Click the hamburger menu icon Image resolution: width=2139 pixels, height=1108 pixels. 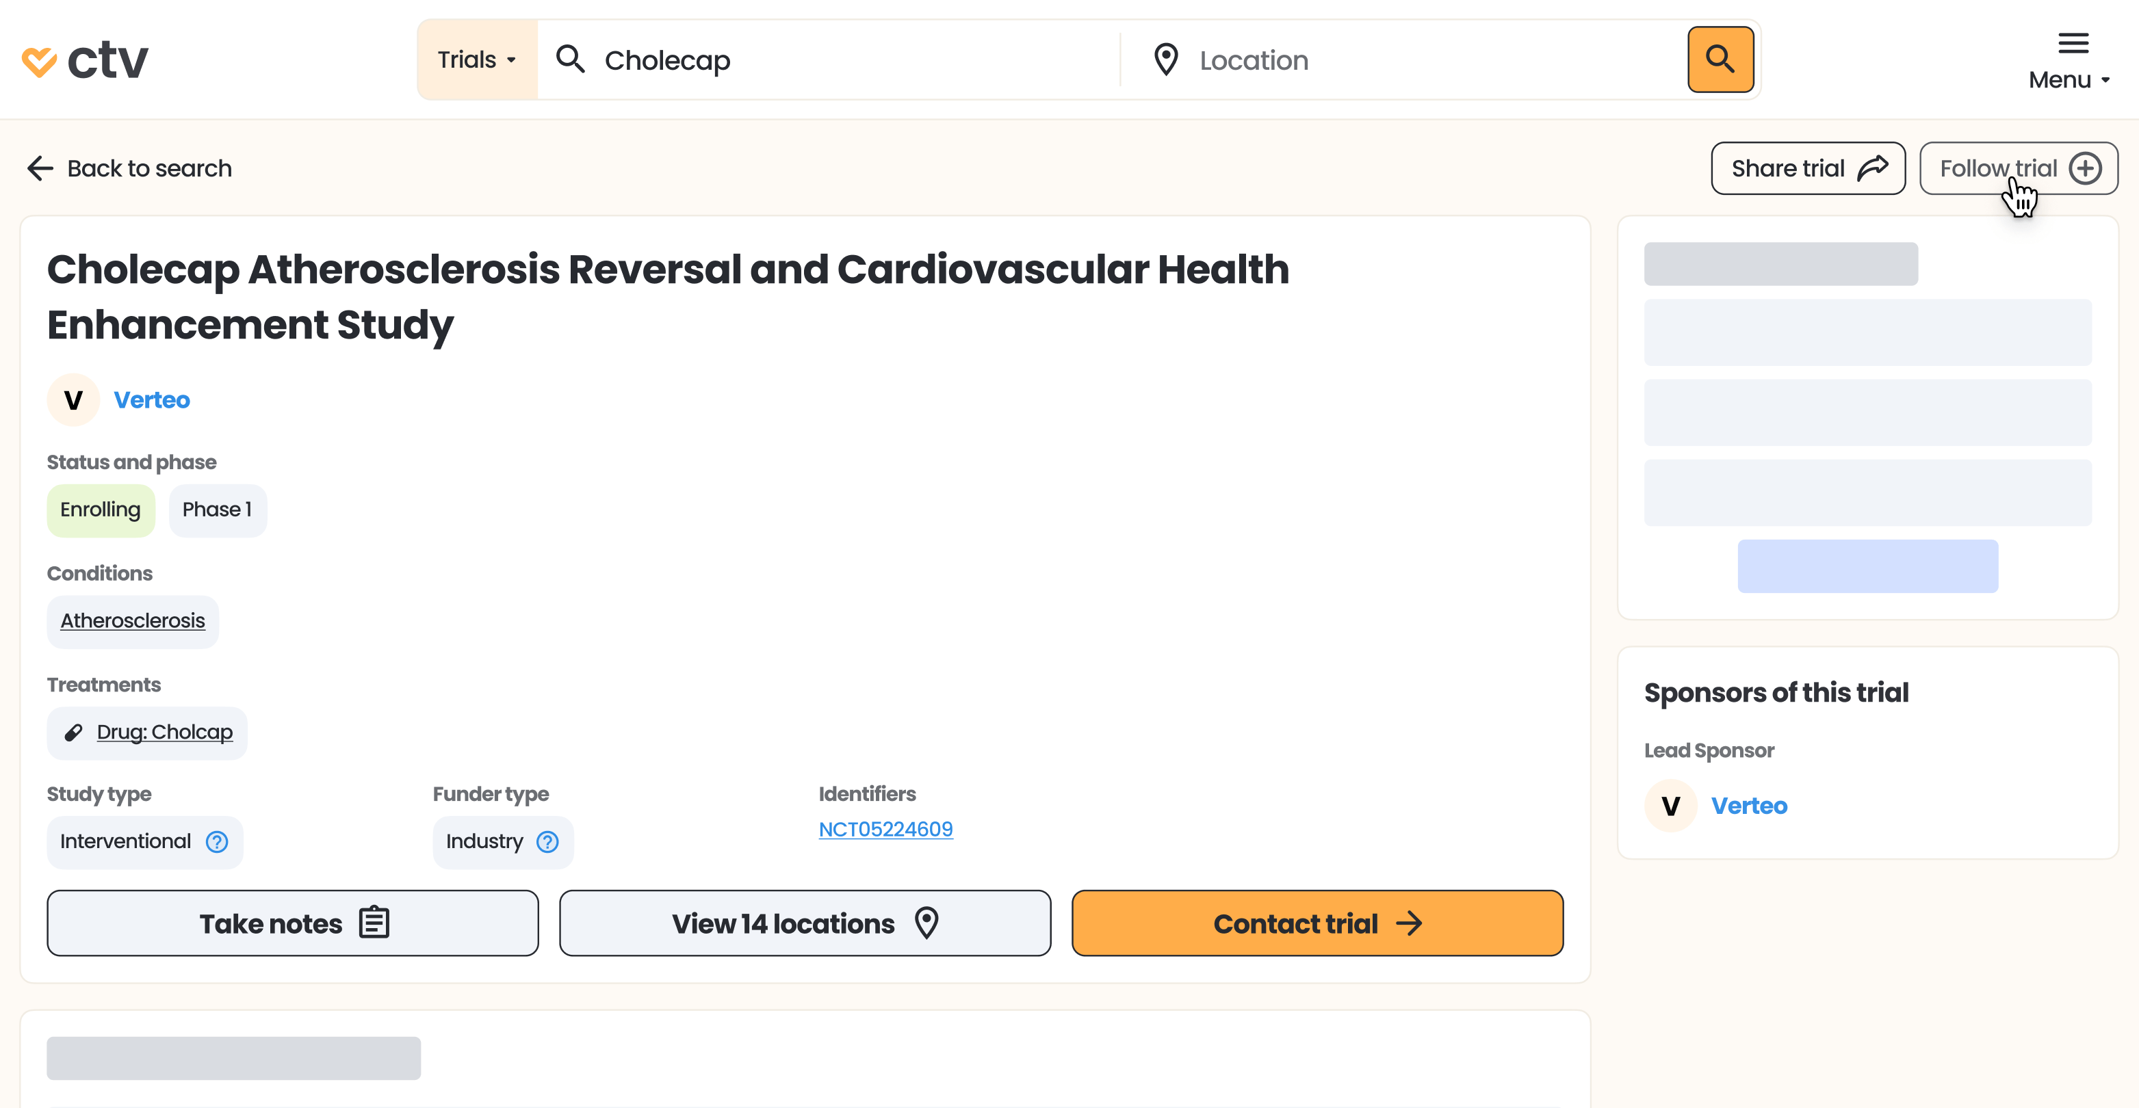(2073, 43)
